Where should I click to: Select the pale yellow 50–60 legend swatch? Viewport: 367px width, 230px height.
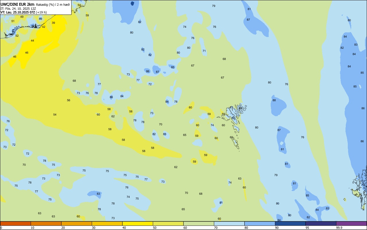[x=168, y=223]
